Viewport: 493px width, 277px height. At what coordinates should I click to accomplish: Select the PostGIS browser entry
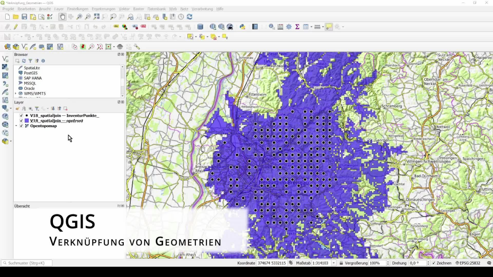[x=30, y=73]
